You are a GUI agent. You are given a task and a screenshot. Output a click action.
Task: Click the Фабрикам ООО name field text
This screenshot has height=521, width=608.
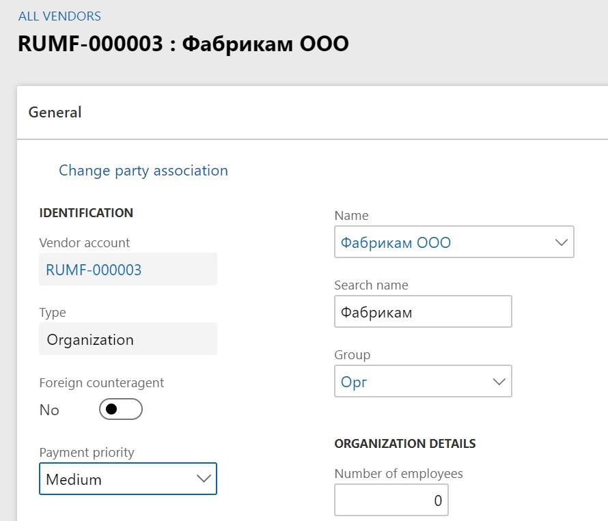click(x=396, y=242)
